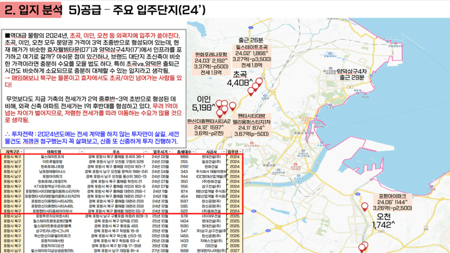
Task: Select the 한화포레나포항 cell in the table
Action: (x=52, y=166)
